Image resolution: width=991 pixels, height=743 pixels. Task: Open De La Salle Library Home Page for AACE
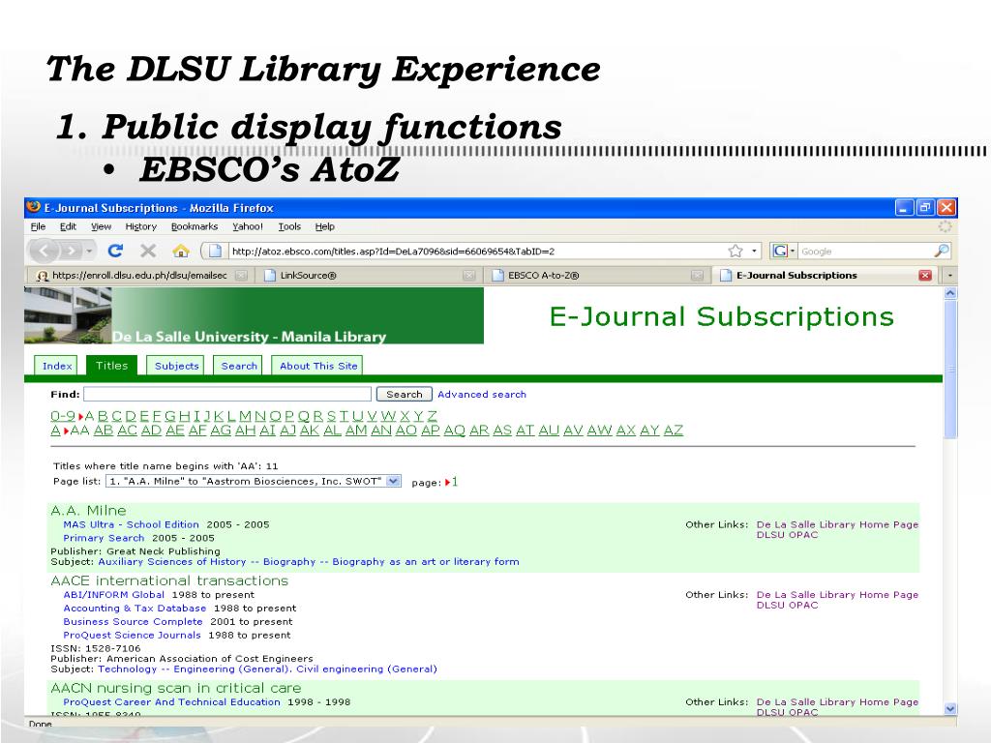pyautogui.click(x=837, y=595)
